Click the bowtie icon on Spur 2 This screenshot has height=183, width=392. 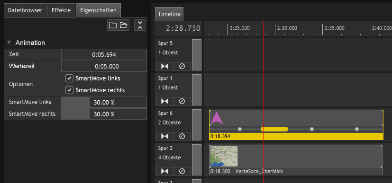(165, 171)
